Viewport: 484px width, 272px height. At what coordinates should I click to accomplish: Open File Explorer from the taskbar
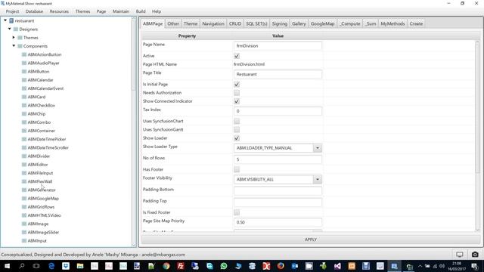80,266
